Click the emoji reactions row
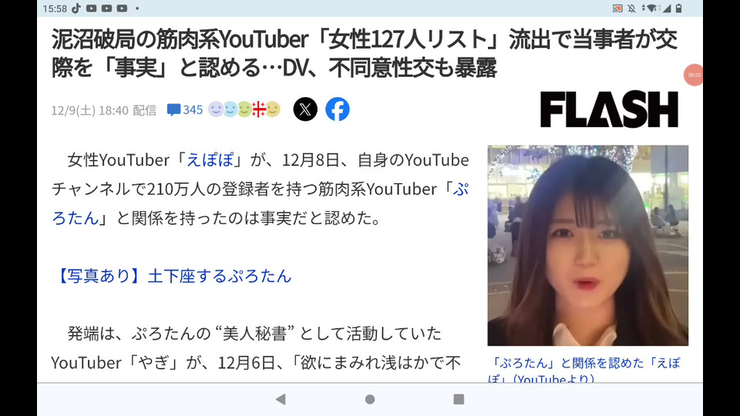This screenshot has width=740, height=416. [244, 109]
